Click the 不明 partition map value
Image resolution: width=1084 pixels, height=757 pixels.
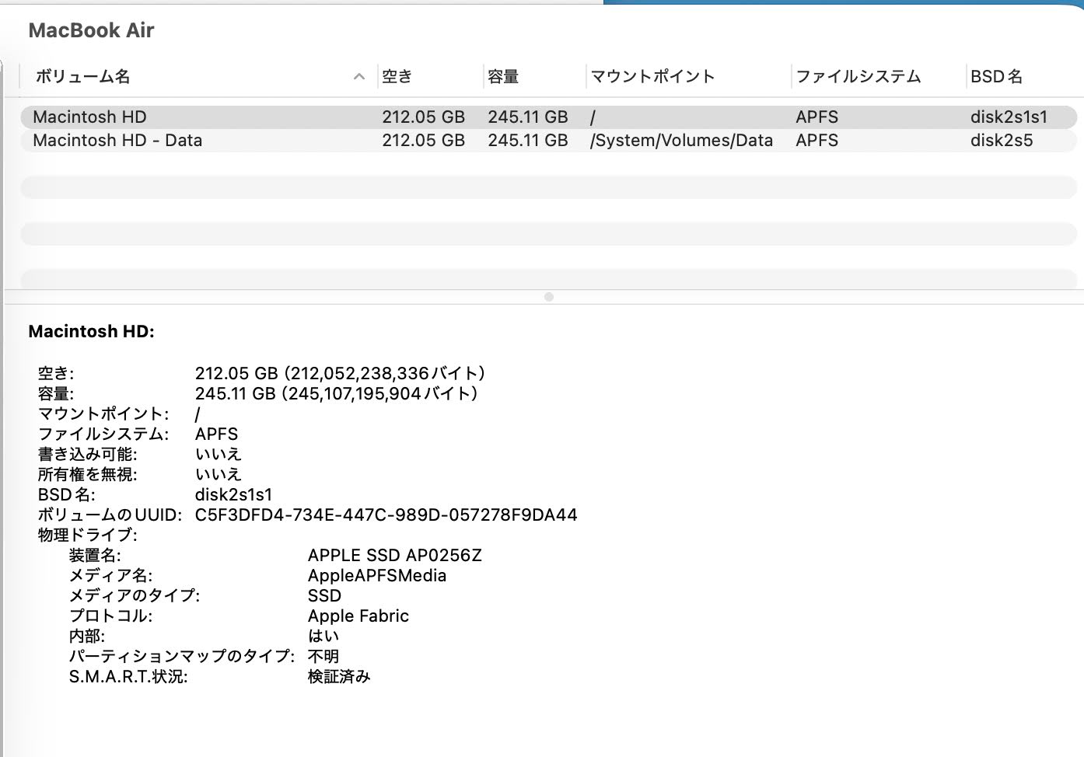[323, 656]
